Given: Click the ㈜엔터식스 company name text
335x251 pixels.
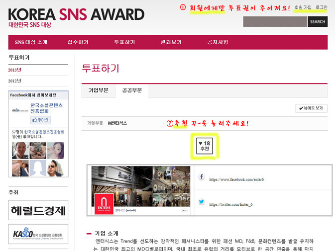Looking at the screenshot, I should tap(117, 123).
